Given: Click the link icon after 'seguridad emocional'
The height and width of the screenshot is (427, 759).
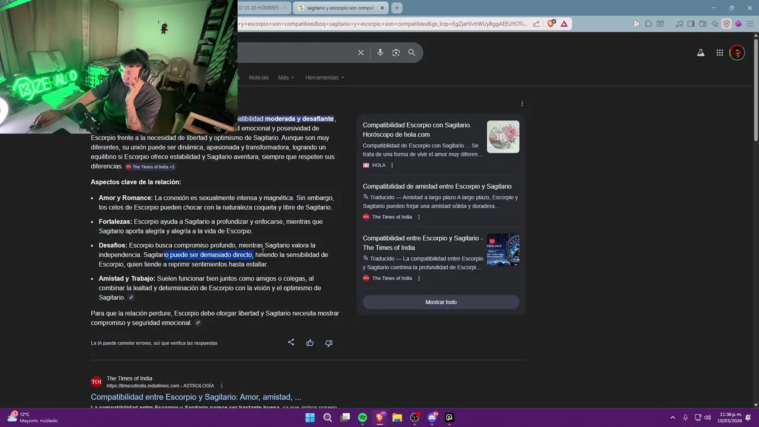Looking at the screenshot, I should (198, 323).
